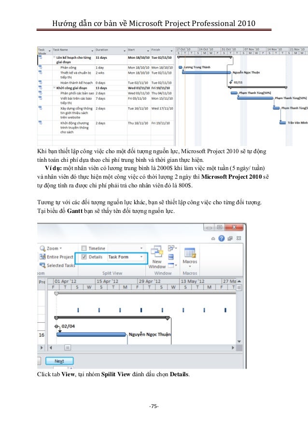Click the Next button

(59, 361)
